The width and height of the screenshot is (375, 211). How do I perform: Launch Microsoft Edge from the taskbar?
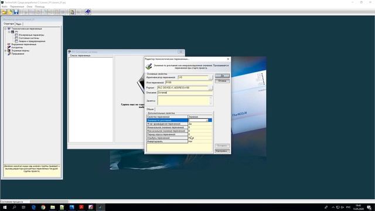[33, 207]
